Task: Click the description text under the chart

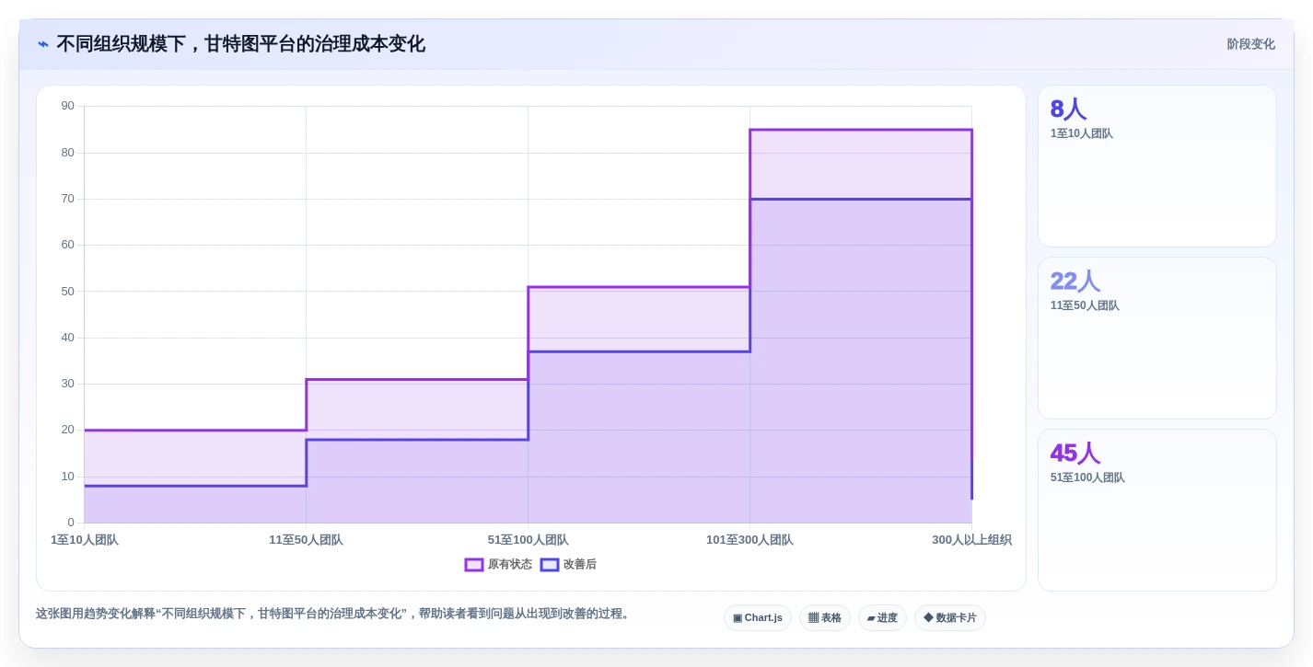Action: pyautogui.click(x=335, y=614)
